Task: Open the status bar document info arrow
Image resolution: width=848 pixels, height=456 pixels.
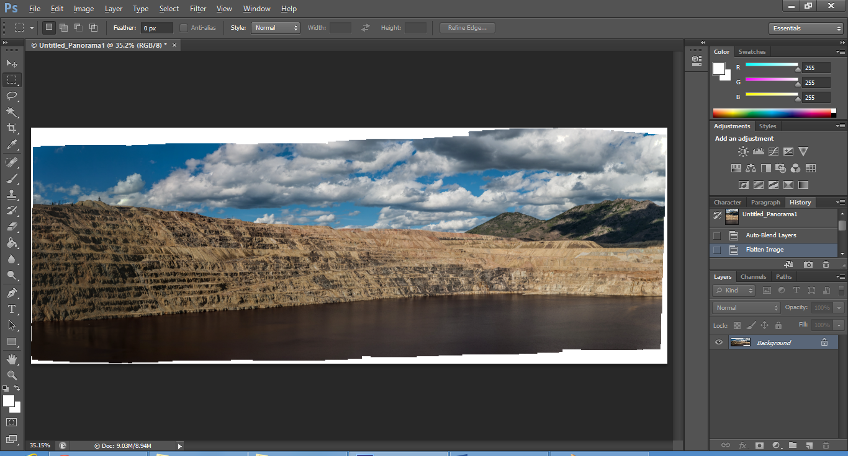Action: 180,445
